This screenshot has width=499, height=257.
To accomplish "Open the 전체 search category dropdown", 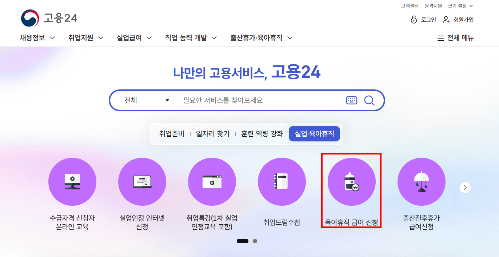I will tap(147, 100).
